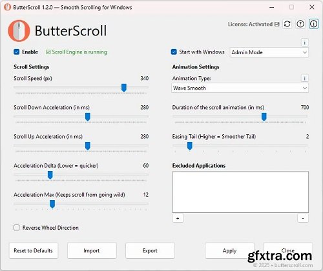Click the License: Activated text
This screenshot has width=323, height=271.
click(x=250, y=24)
